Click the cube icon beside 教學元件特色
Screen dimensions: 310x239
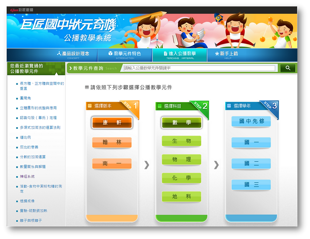pyautogui.click(x=110, y=53)
